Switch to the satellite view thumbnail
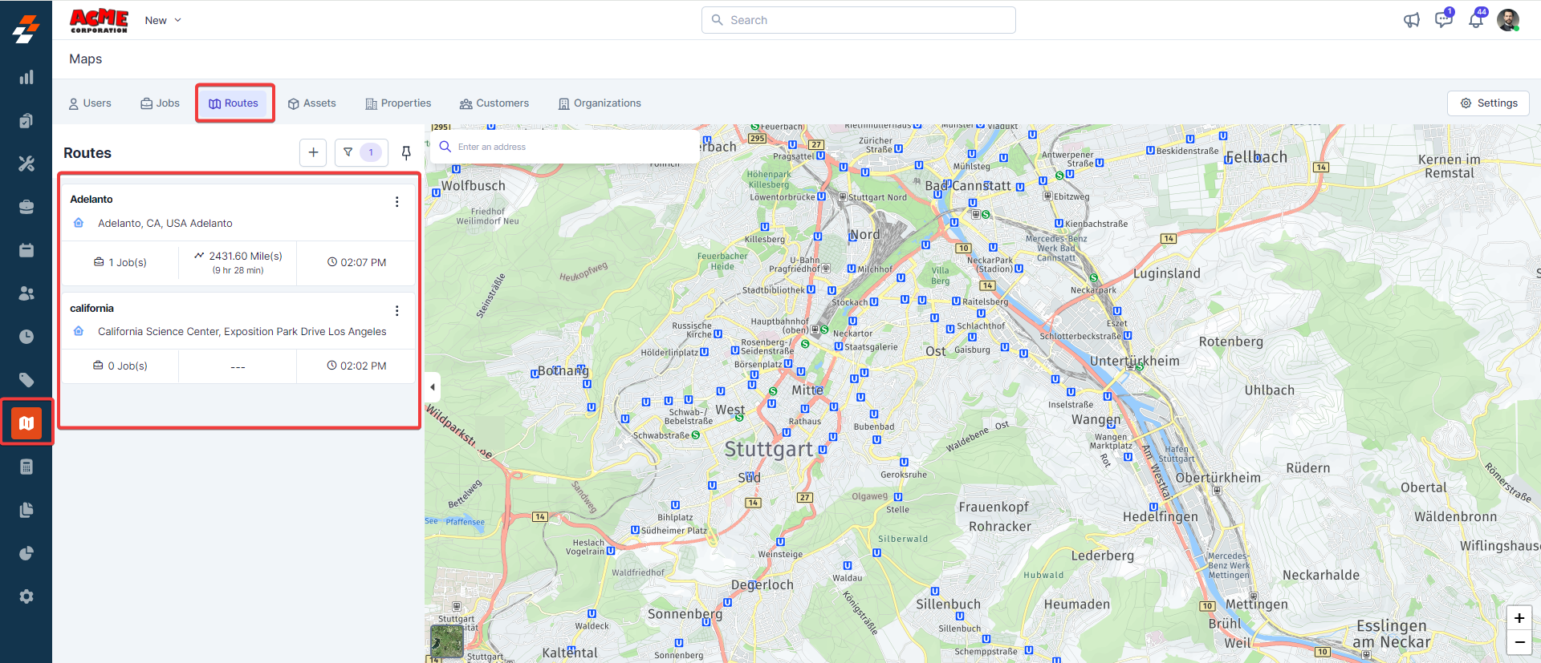The width and height of the screenshot is (1541, 663). pyautogui.click(x=447, y=641)
